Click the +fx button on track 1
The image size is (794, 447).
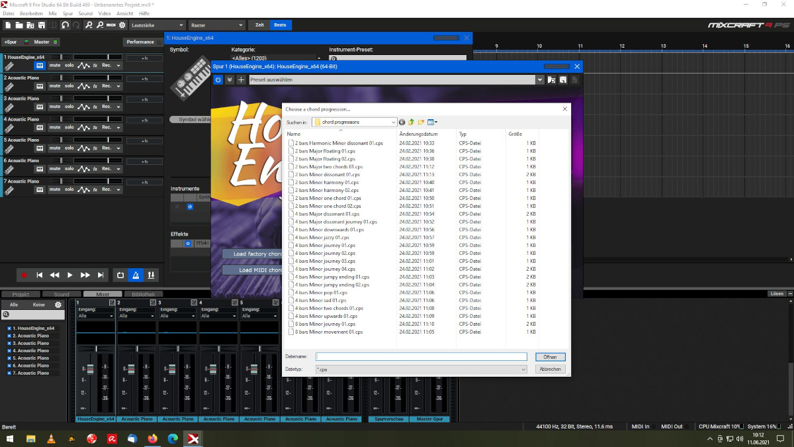pos(145,58)
